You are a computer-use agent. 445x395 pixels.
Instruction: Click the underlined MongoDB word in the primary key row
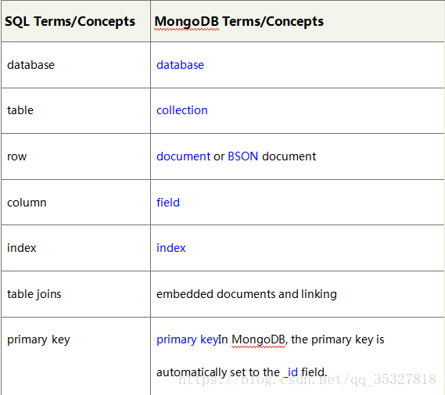pos(259,339)
